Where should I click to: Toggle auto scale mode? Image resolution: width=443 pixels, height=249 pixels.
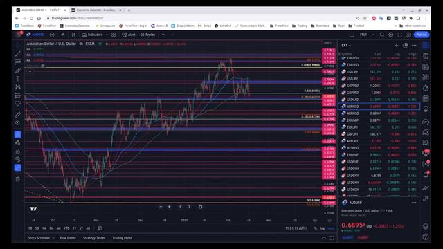331,228
